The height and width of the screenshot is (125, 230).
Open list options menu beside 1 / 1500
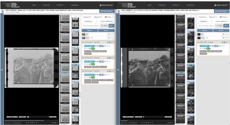226,26
